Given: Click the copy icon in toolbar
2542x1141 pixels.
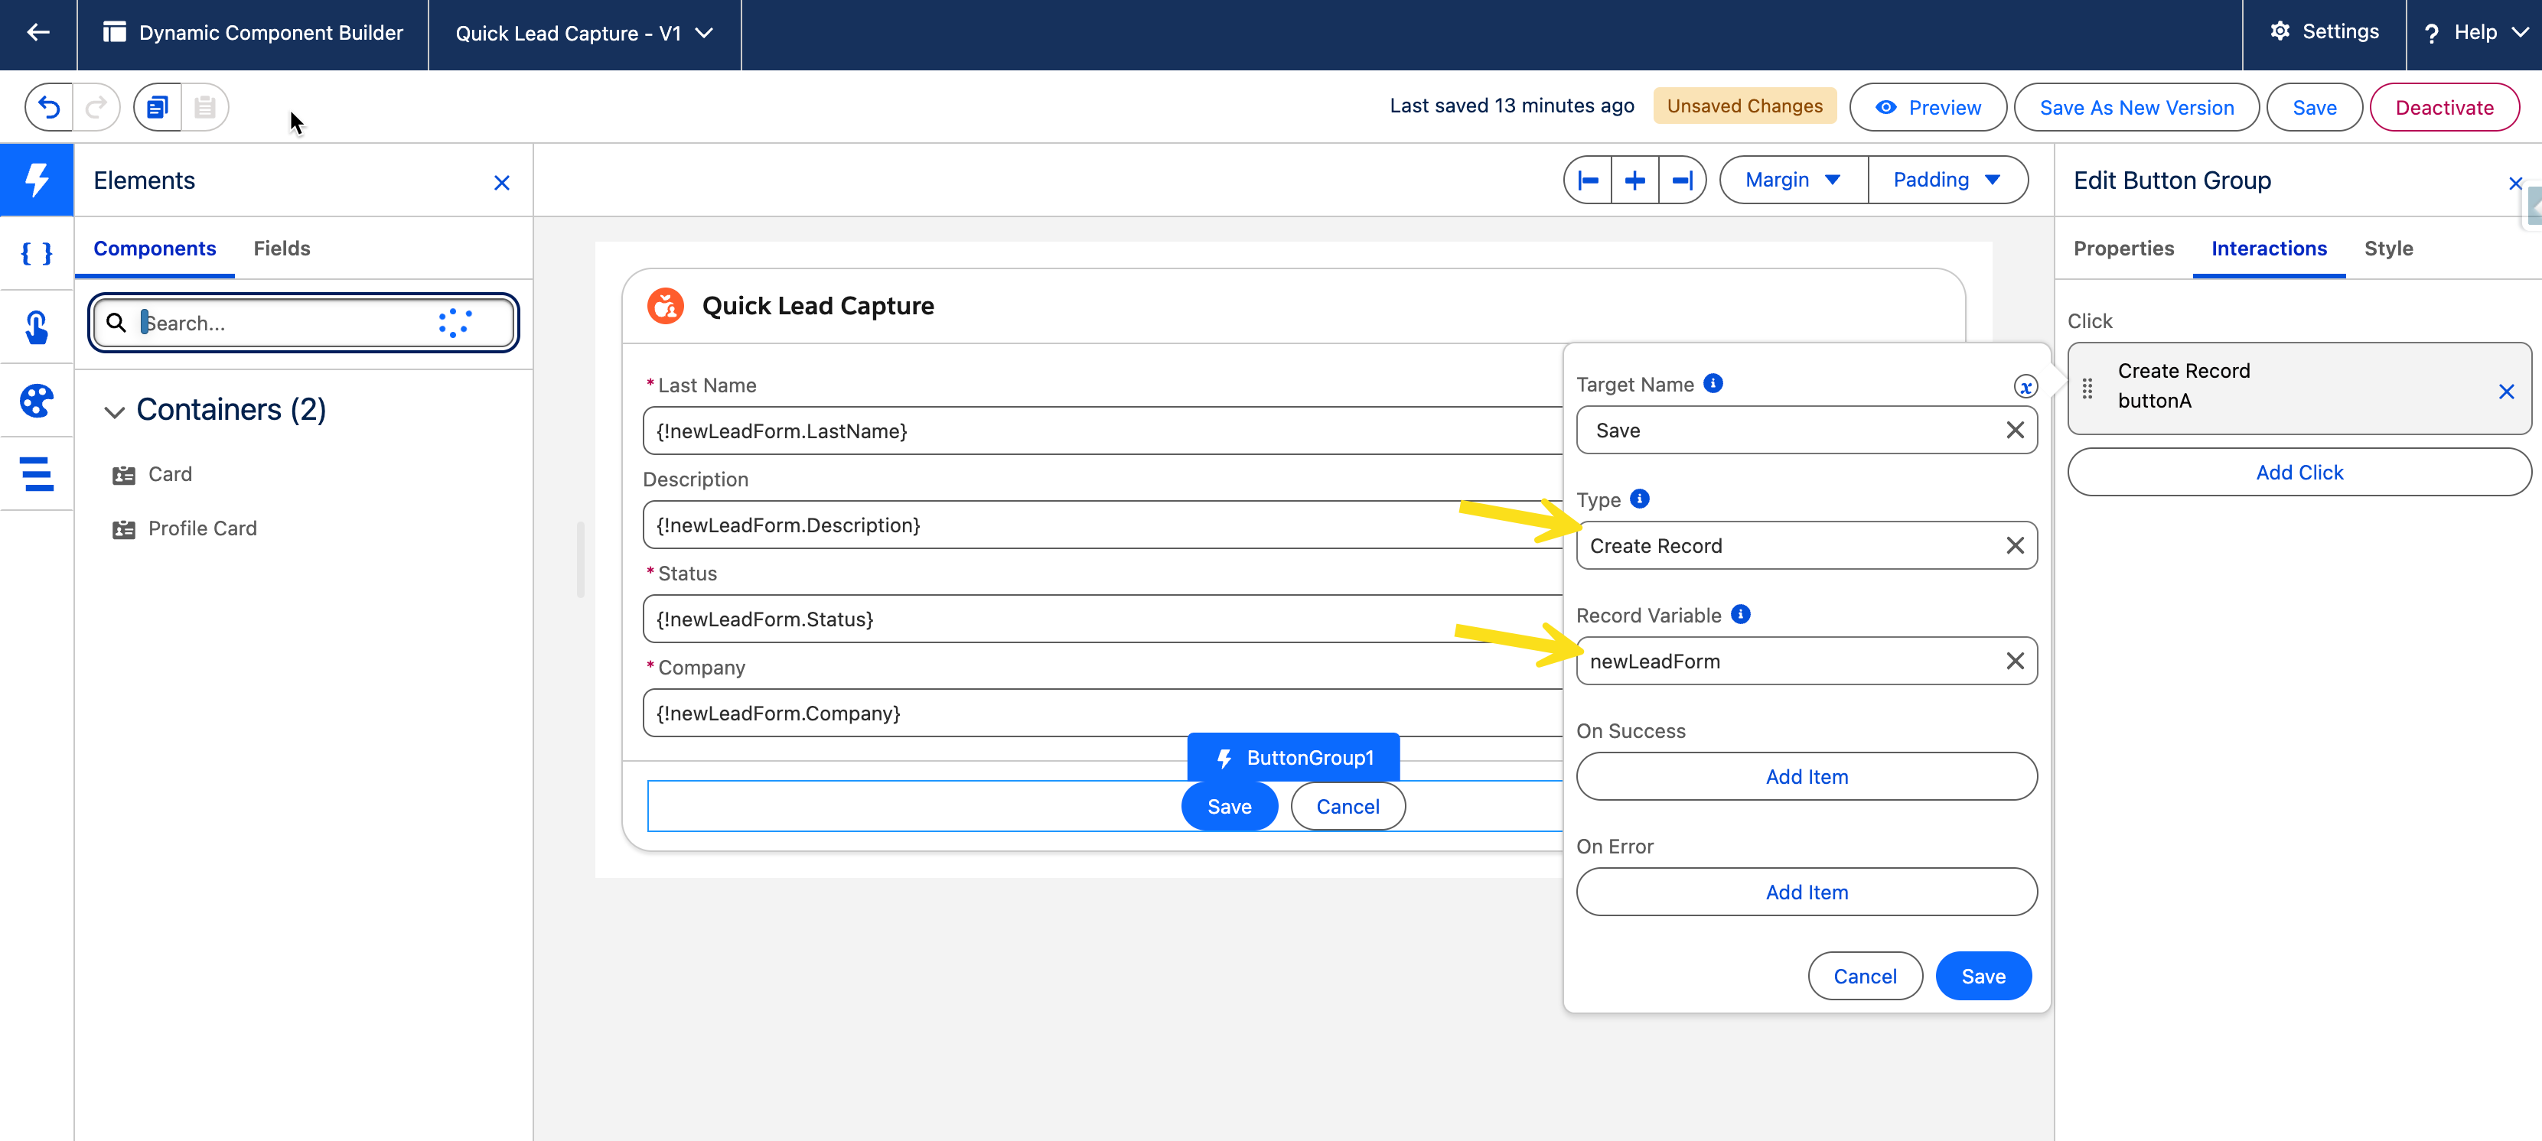Looking at the screenshot, I should tap(157, 108).
